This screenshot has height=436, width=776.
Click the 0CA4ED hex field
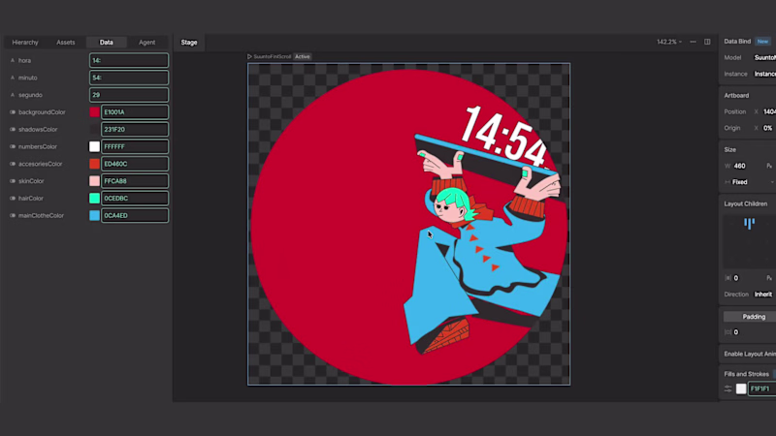(135, 215)
